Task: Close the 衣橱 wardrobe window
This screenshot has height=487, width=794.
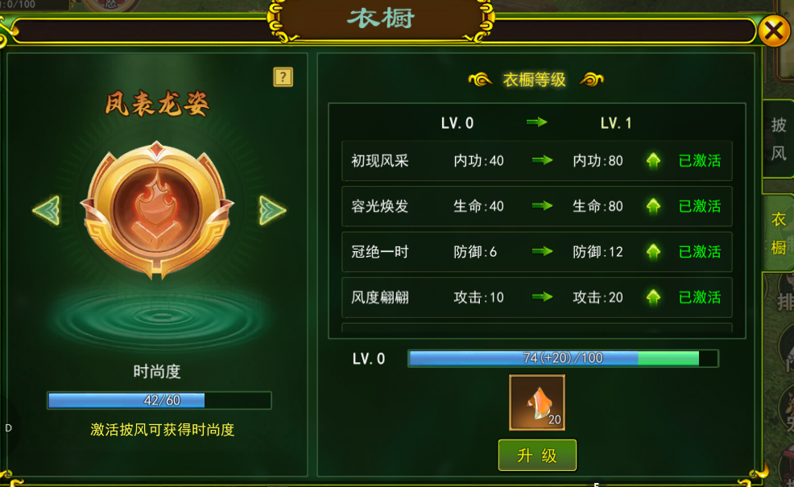Action: (774, 31)
